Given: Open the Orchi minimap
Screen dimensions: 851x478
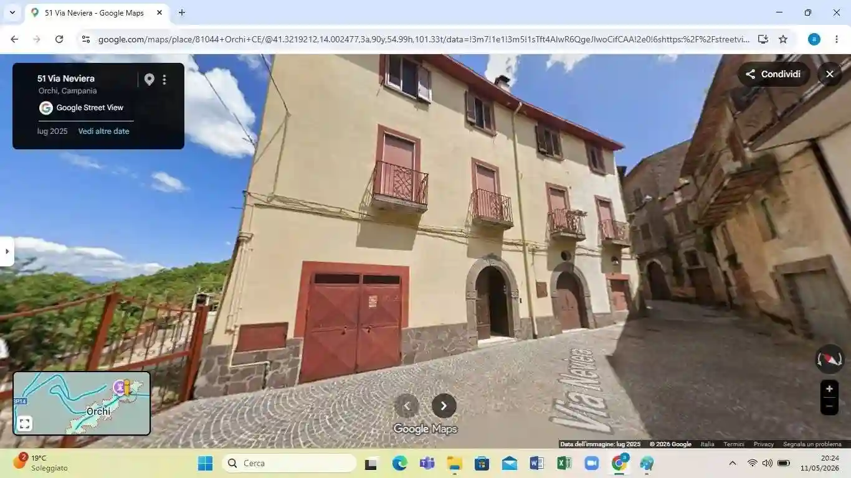Looking at the screenshot, I should coord(82,403).
